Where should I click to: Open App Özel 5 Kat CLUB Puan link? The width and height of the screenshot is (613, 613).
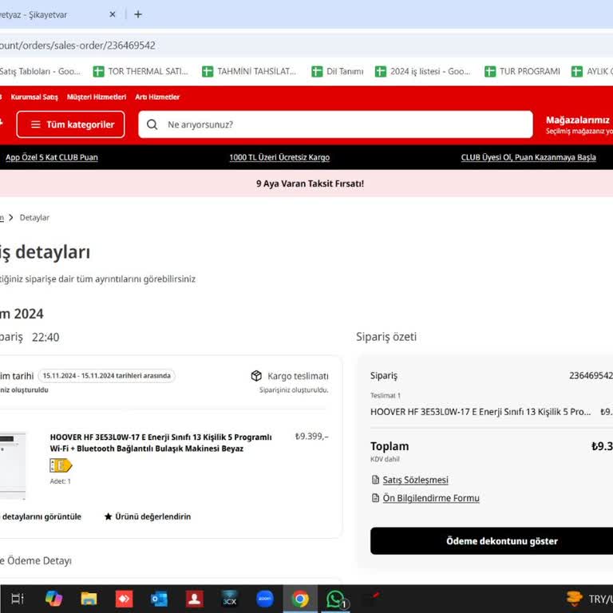pyautogui.click(x=52, y=157)
